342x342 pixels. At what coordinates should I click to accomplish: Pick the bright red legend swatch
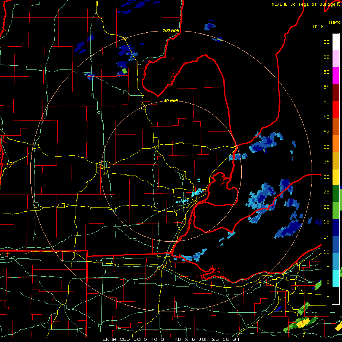pyautogui.click(x=336, y=110)
